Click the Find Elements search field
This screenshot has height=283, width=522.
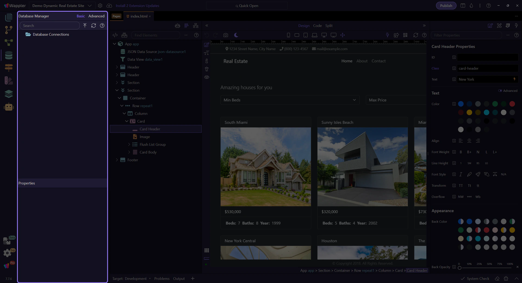click(x=156, y=35)
